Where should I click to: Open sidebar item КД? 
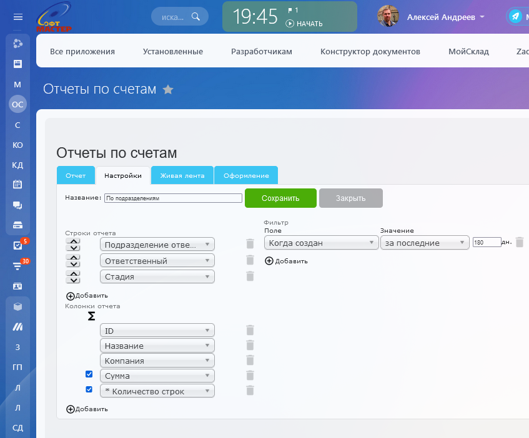[x=17, y=165]
